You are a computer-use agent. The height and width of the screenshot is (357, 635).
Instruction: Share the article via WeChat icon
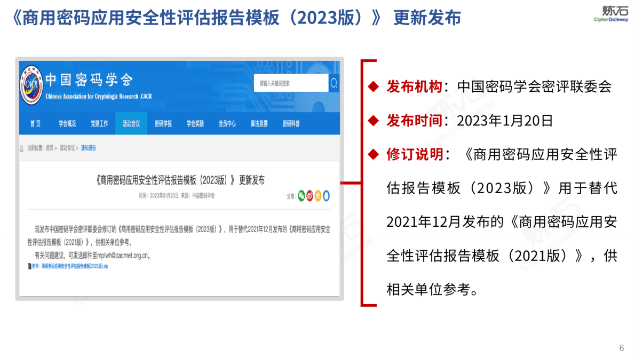coord(301,196)
